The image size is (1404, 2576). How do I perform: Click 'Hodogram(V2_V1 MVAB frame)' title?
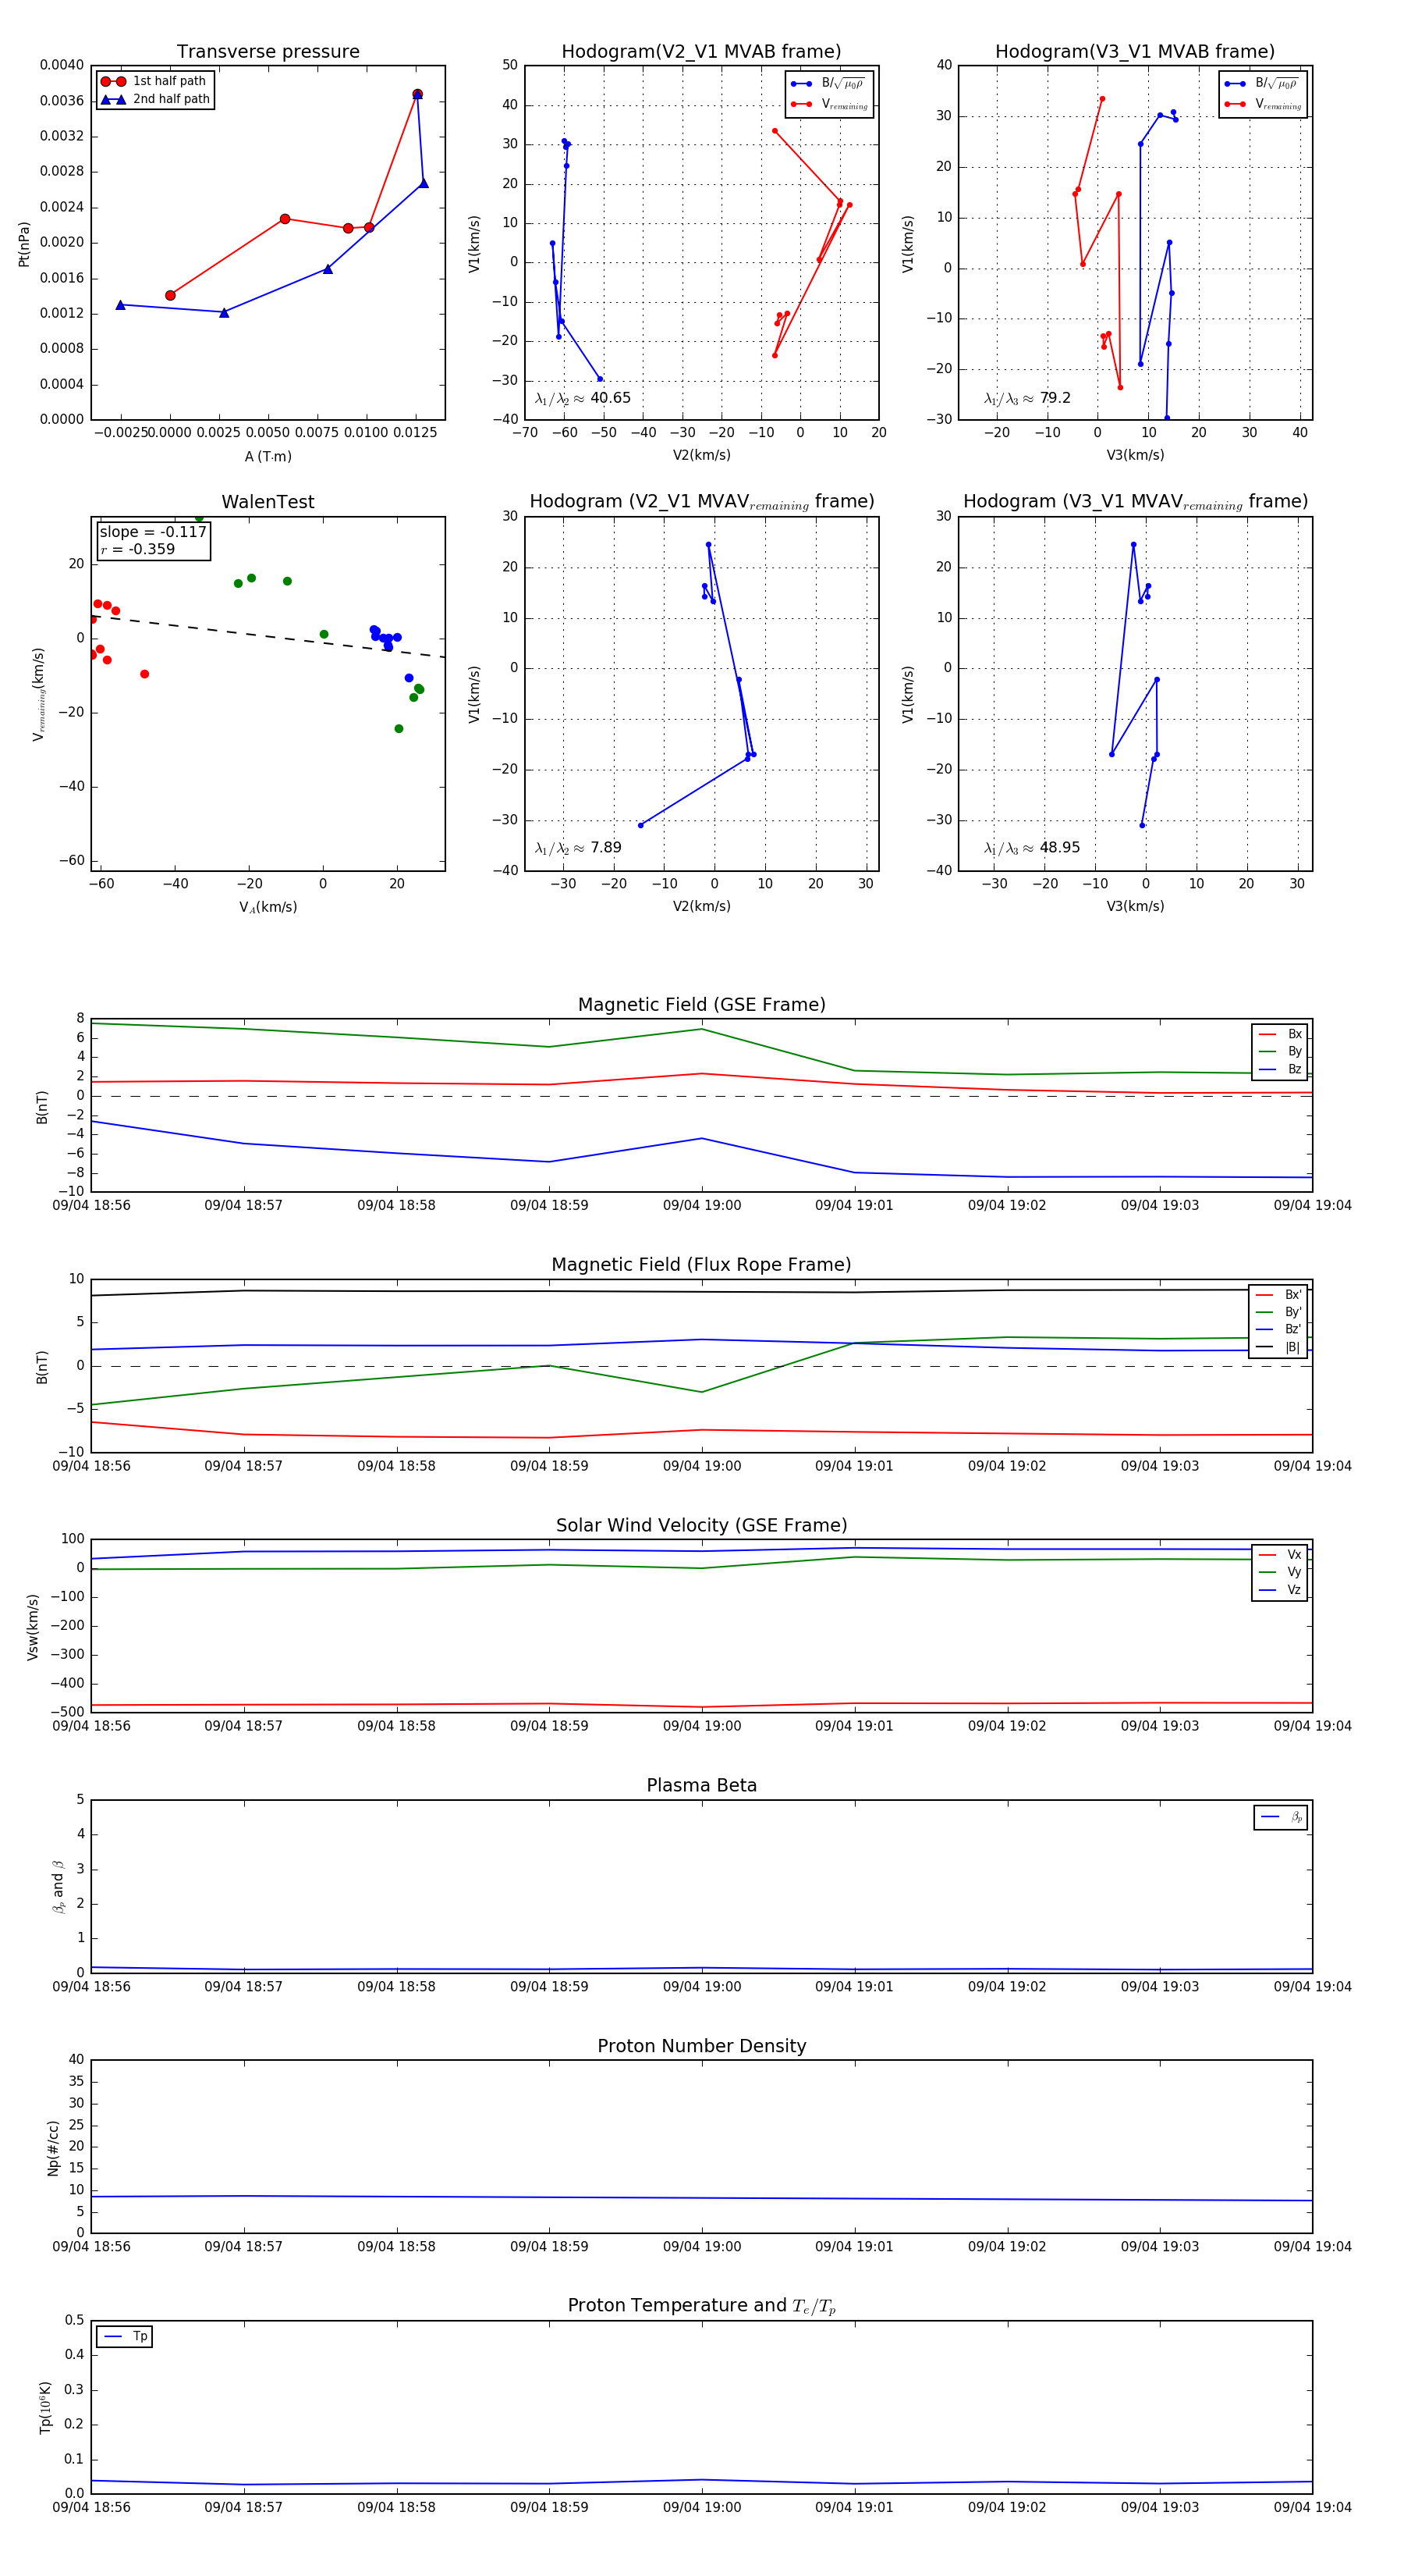(701, 52)
